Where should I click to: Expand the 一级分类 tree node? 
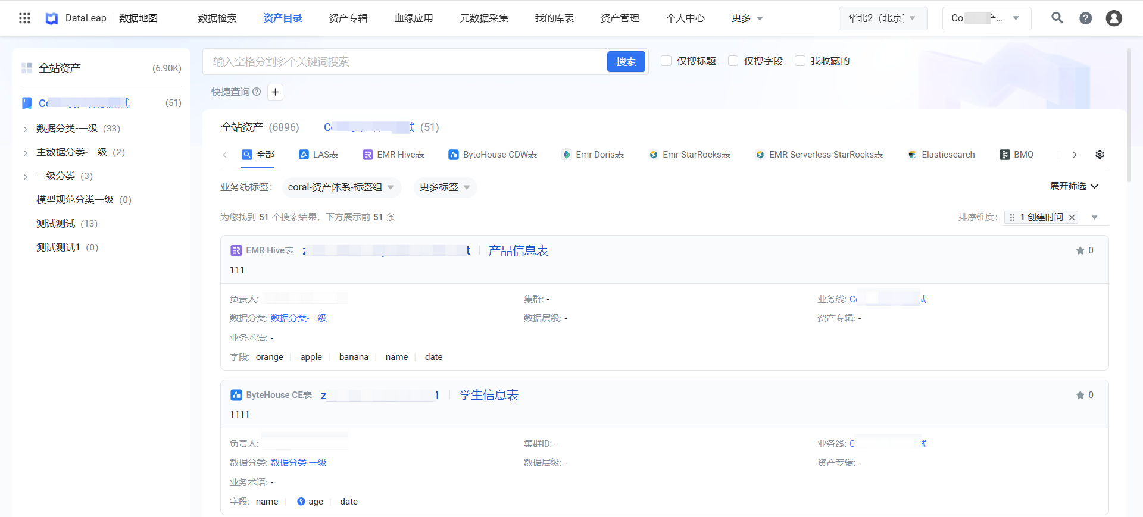tap(25, 176)
